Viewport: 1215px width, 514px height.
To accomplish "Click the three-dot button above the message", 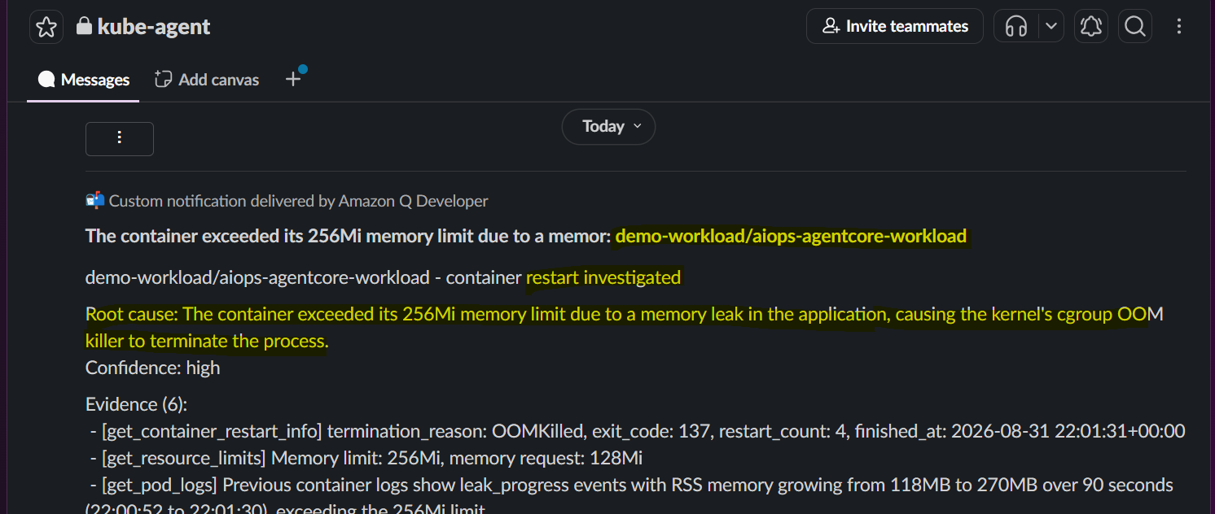I will coord(120,138).
